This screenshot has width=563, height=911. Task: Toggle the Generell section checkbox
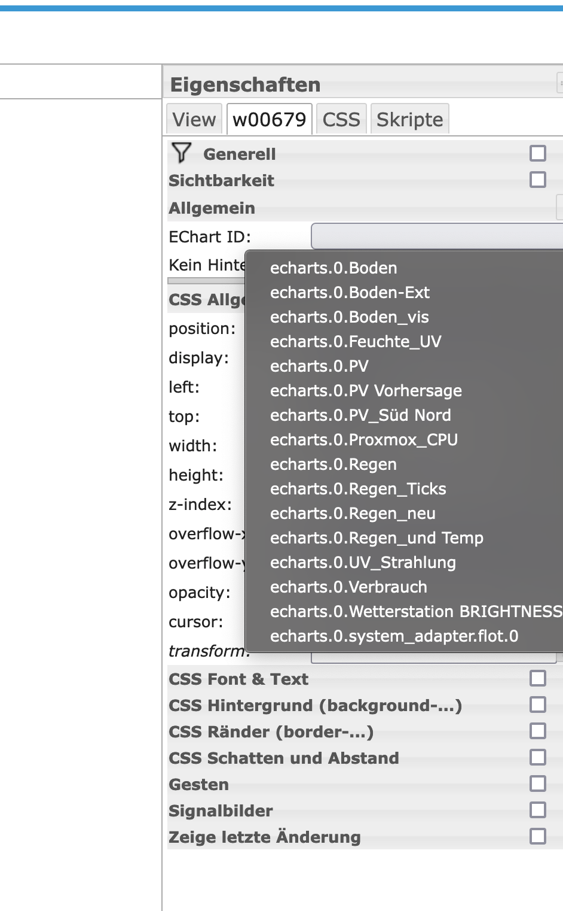[538, 153]
